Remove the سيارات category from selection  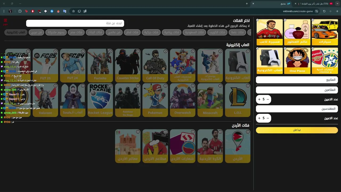pos(313,20)
